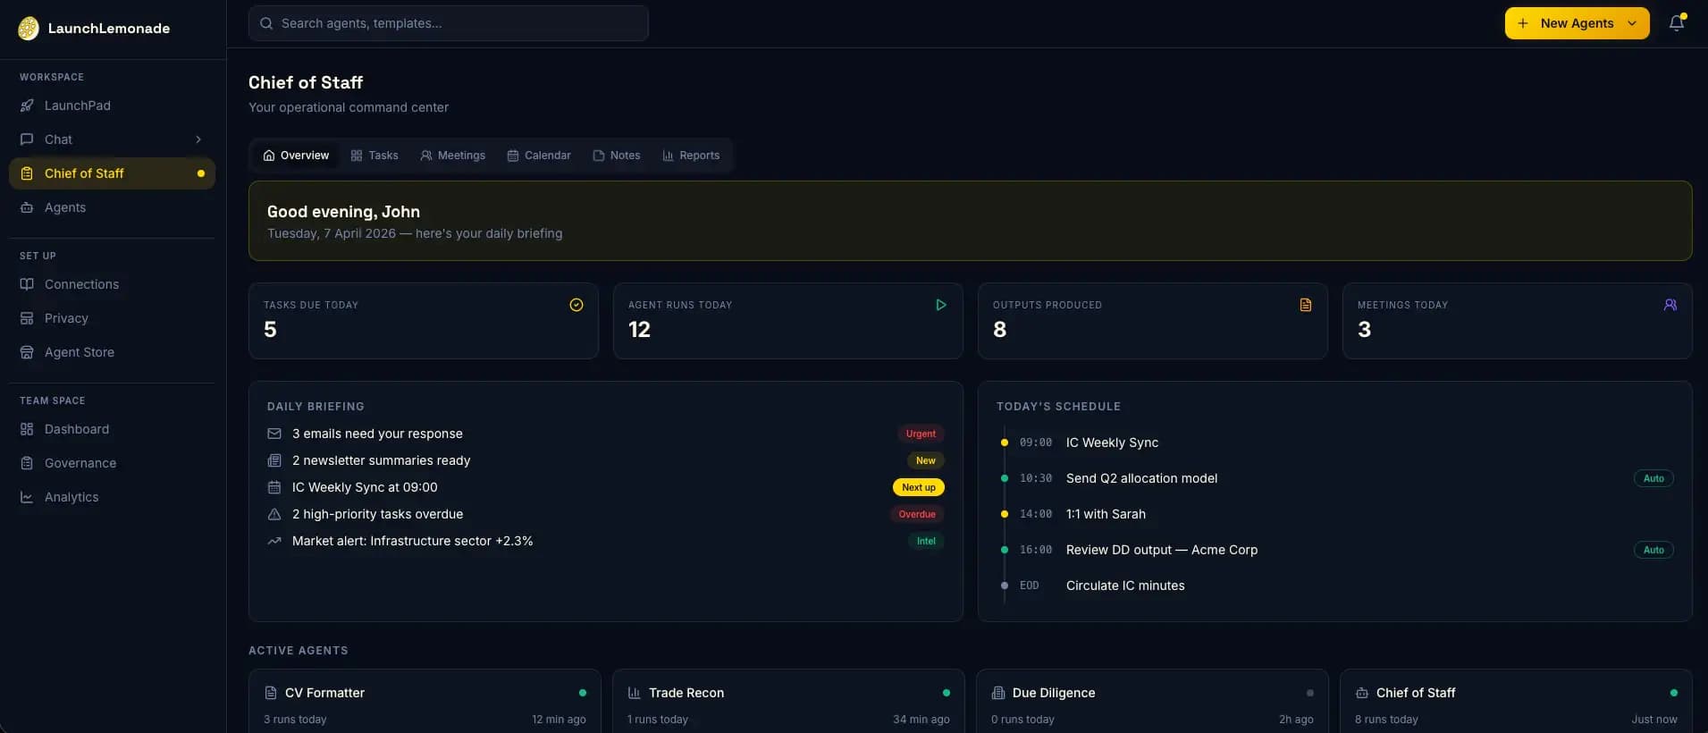
Task: Click the LaunchPad rocket icon
Action: click(x=27, y=105)
